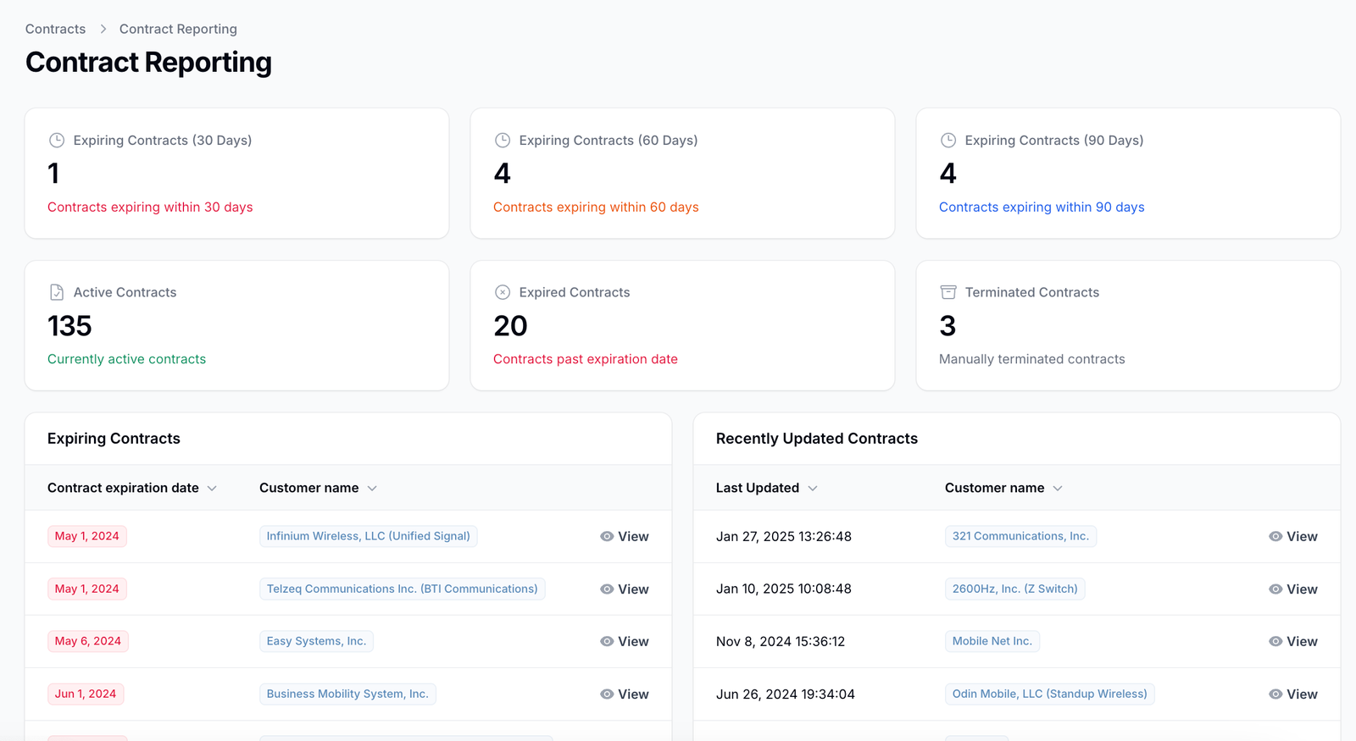Screen dimensions: 1356x741
Task: View the Mobile Net Inc. contract
Action: [1293, 642]
